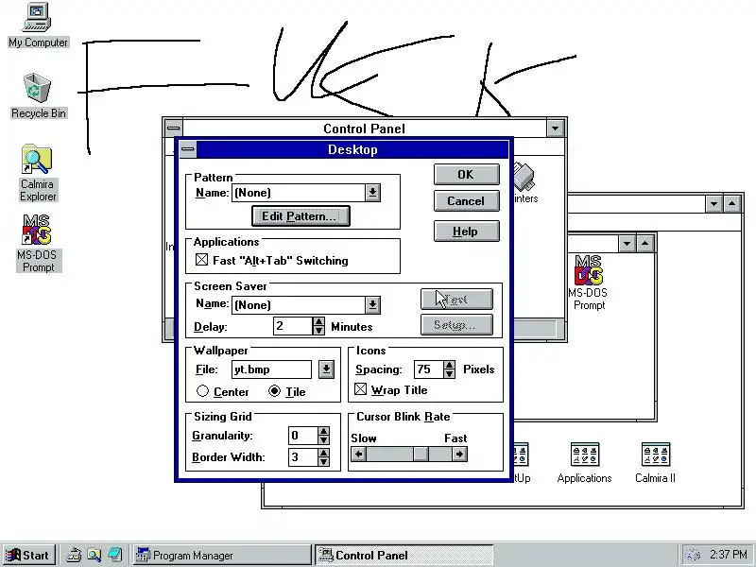This screenshot has height=567, width=756.
Task: Click the Control Panel title bar
Action: (365, 129)
